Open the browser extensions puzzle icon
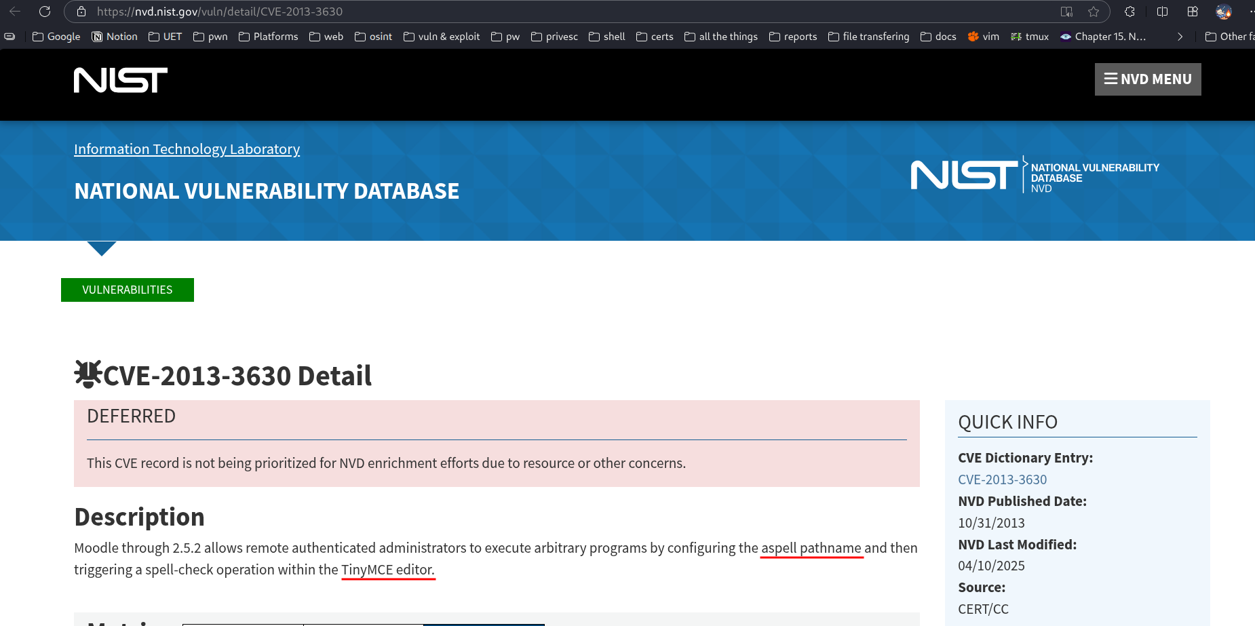The width and height of the screenshot is (1255, 626). tap(1129, 12)
